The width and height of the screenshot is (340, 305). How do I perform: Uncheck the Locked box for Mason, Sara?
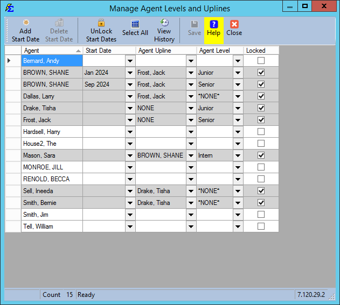[x=261, y=155]
